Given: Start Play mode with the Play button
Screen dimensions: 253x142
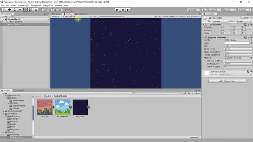Looking at the screenshot, I should (117, 10).
